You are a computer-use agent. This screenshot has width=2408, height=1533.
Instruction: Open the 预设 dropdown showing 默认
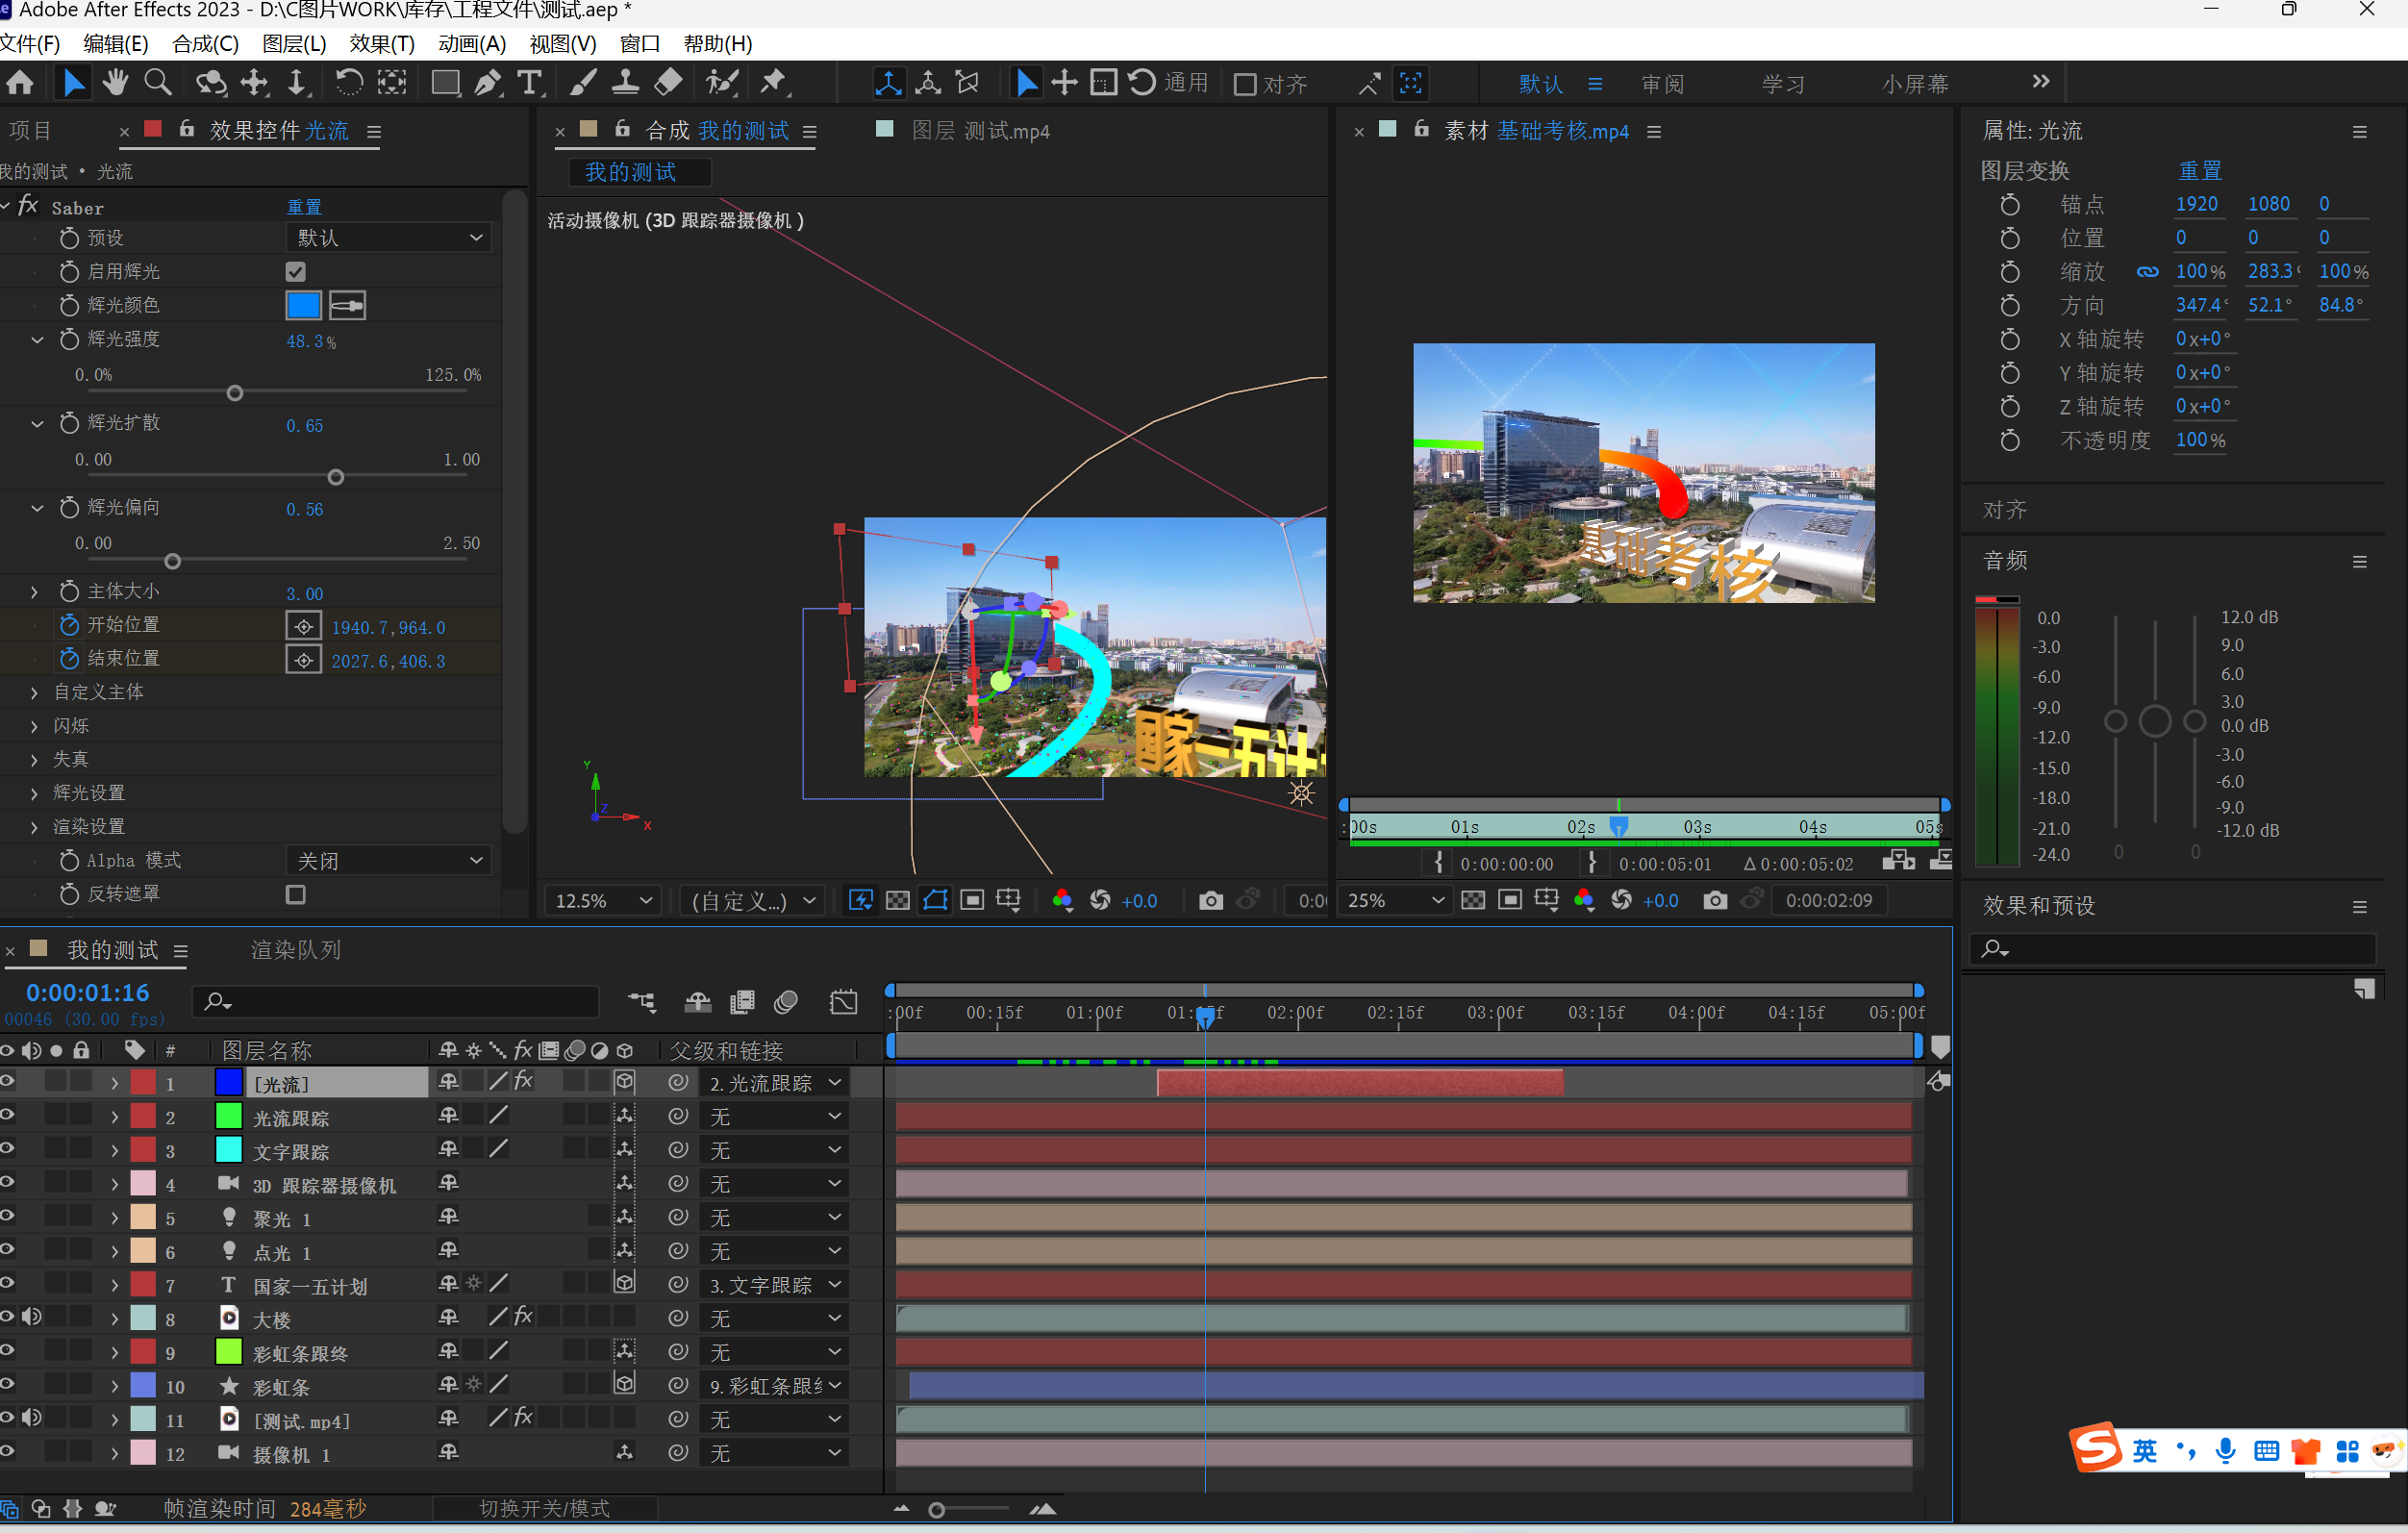[388, 238]
